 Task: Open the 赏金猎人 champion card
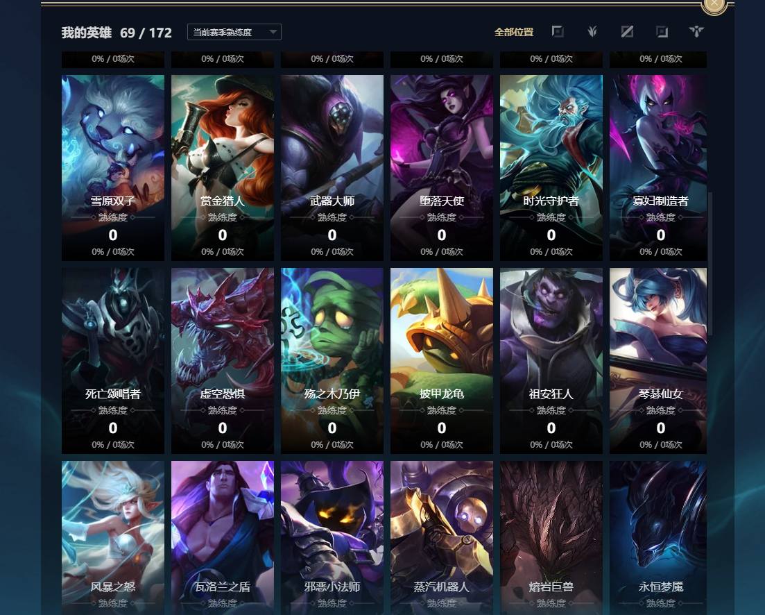pos(223,167)
